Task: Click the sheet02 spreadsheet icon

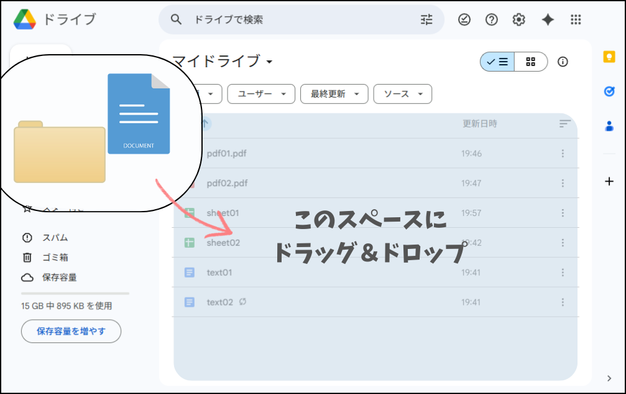Action: pyautogui.click(x=189, y=243)
